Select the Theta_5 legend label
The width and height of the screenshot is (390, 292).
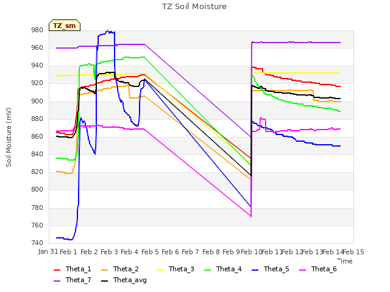pos(276,269)
